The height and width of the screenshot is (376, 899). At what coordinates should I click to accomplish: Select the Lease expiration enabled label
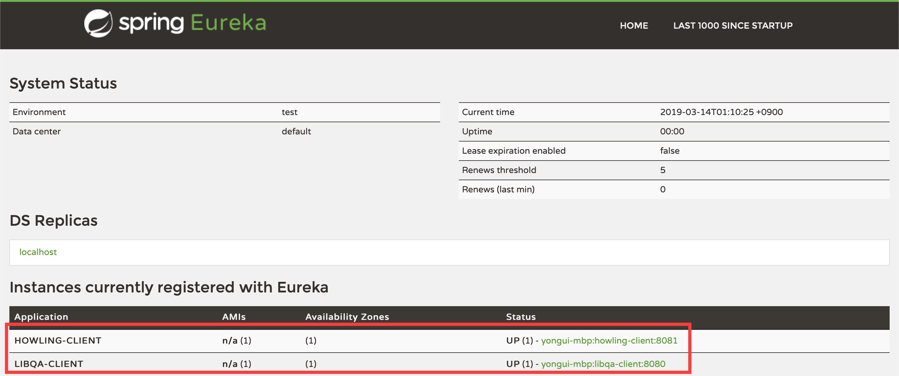514,151
